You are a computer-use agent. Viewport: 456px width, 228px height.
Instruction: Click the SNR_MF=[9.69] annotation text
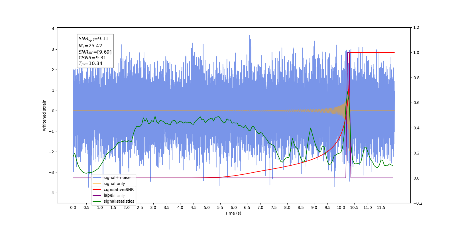[95, 52]
